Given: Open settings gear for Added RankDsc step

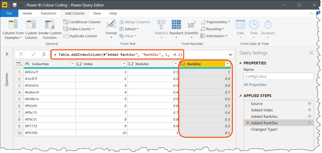Looking at the screenshot, I should tap(309, 123).
